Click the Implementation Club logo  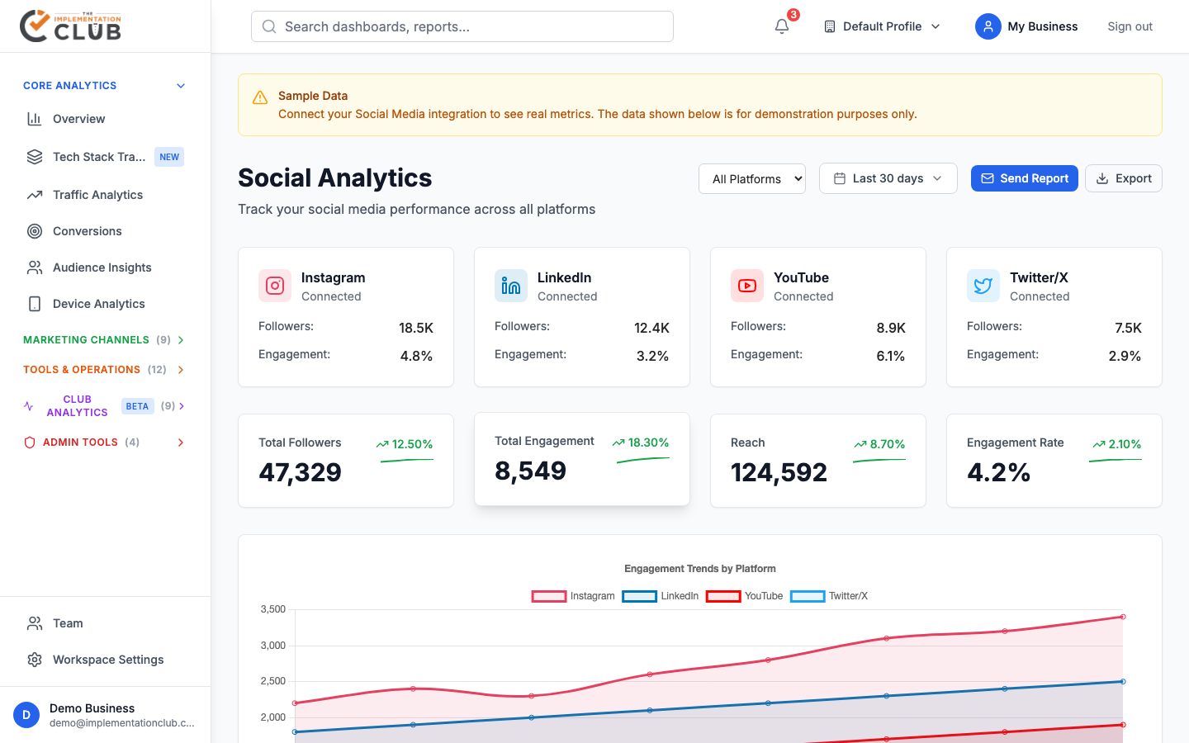click(71, 26)
